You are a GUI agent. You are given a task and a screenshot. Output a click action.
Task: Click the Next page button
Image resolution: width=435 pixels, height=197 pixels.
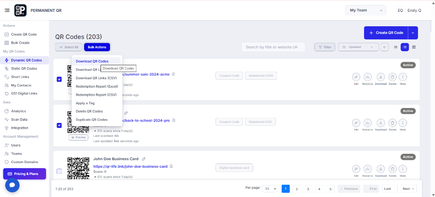(408, 189)
